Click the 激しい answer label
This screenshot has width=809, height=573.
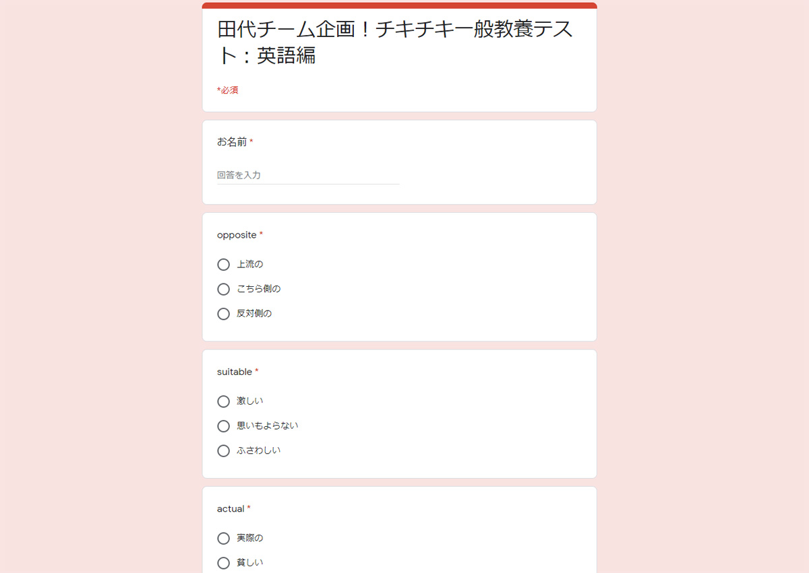click(249, 401)
